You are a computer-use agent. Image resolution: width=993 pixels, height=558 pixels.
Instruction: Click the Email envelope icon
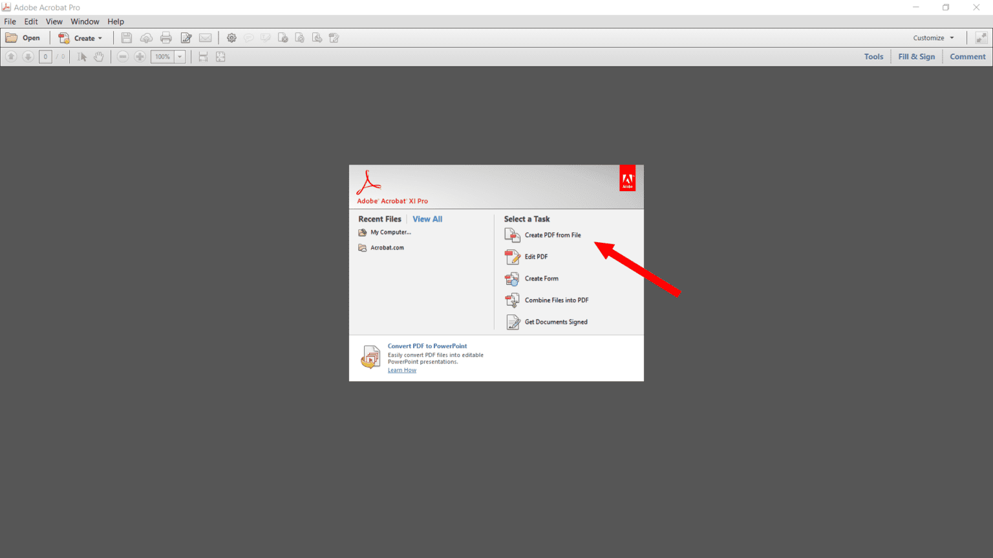(206, 38)
